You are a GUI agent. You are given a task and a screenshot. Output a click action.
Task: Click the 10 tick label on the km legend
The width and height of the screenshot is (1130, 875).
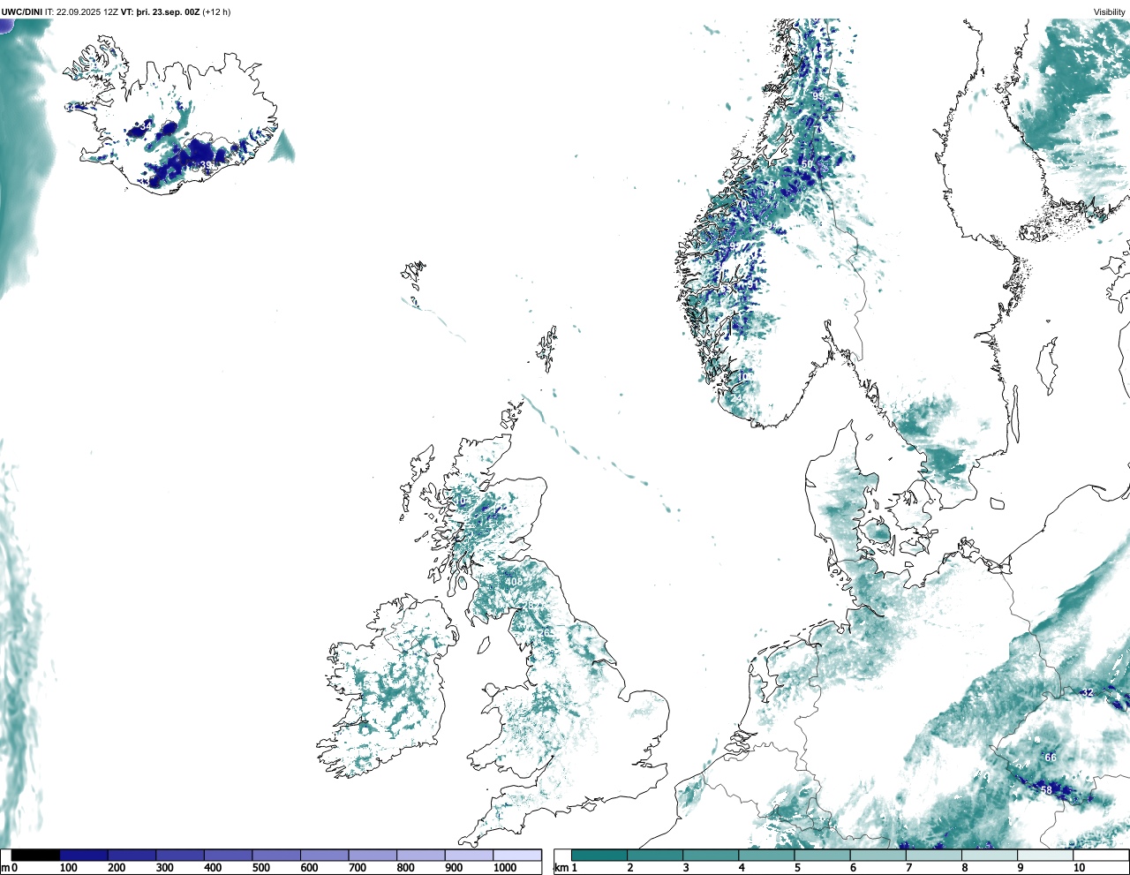pos(1079,868)
